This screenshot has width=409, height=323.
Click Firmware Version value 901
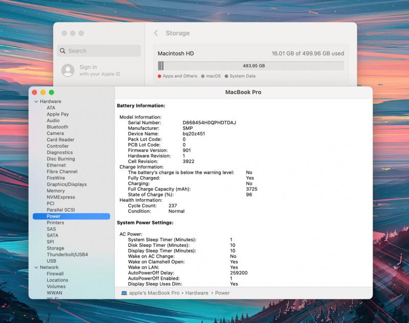pyautogui.click(x=187, y=150)
